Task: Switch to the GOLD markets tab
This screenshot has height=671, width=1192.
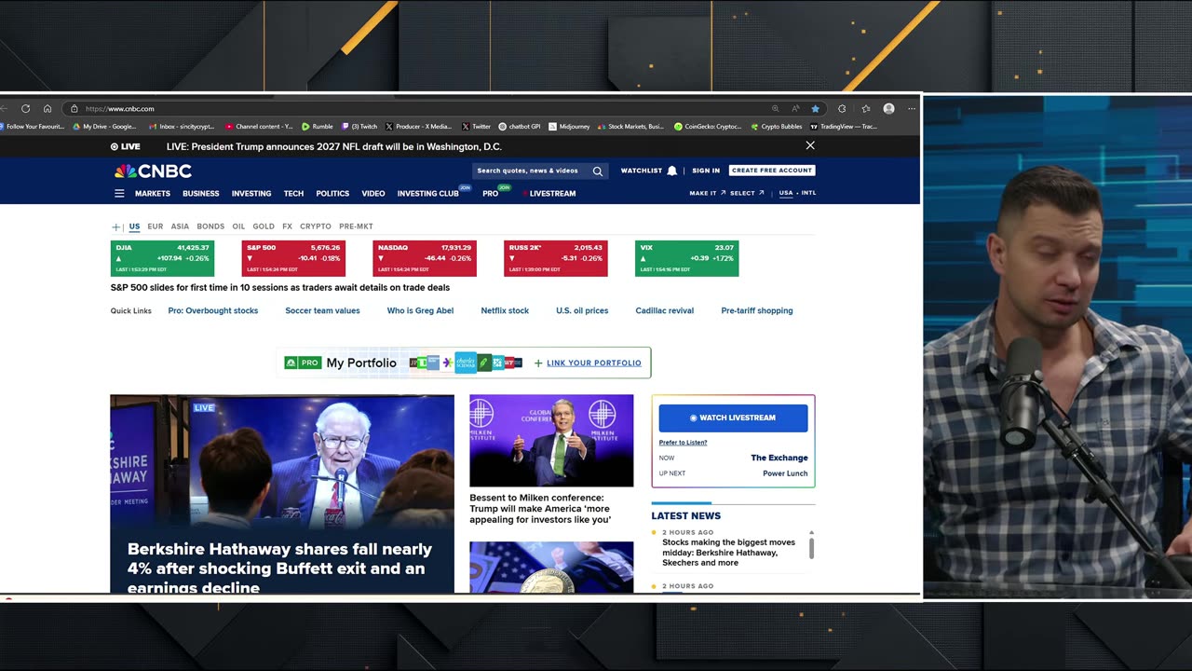Action: click(264, 226)
